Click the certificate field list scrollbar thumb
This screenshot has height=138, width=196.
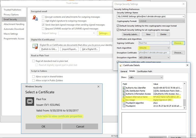pyautogui.click(x=184, y=103)
